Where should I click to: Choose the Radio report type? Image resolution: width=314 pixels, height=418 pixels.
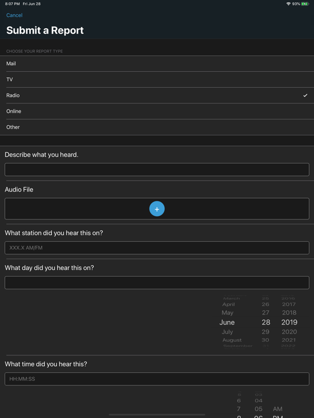pos(157,95)
